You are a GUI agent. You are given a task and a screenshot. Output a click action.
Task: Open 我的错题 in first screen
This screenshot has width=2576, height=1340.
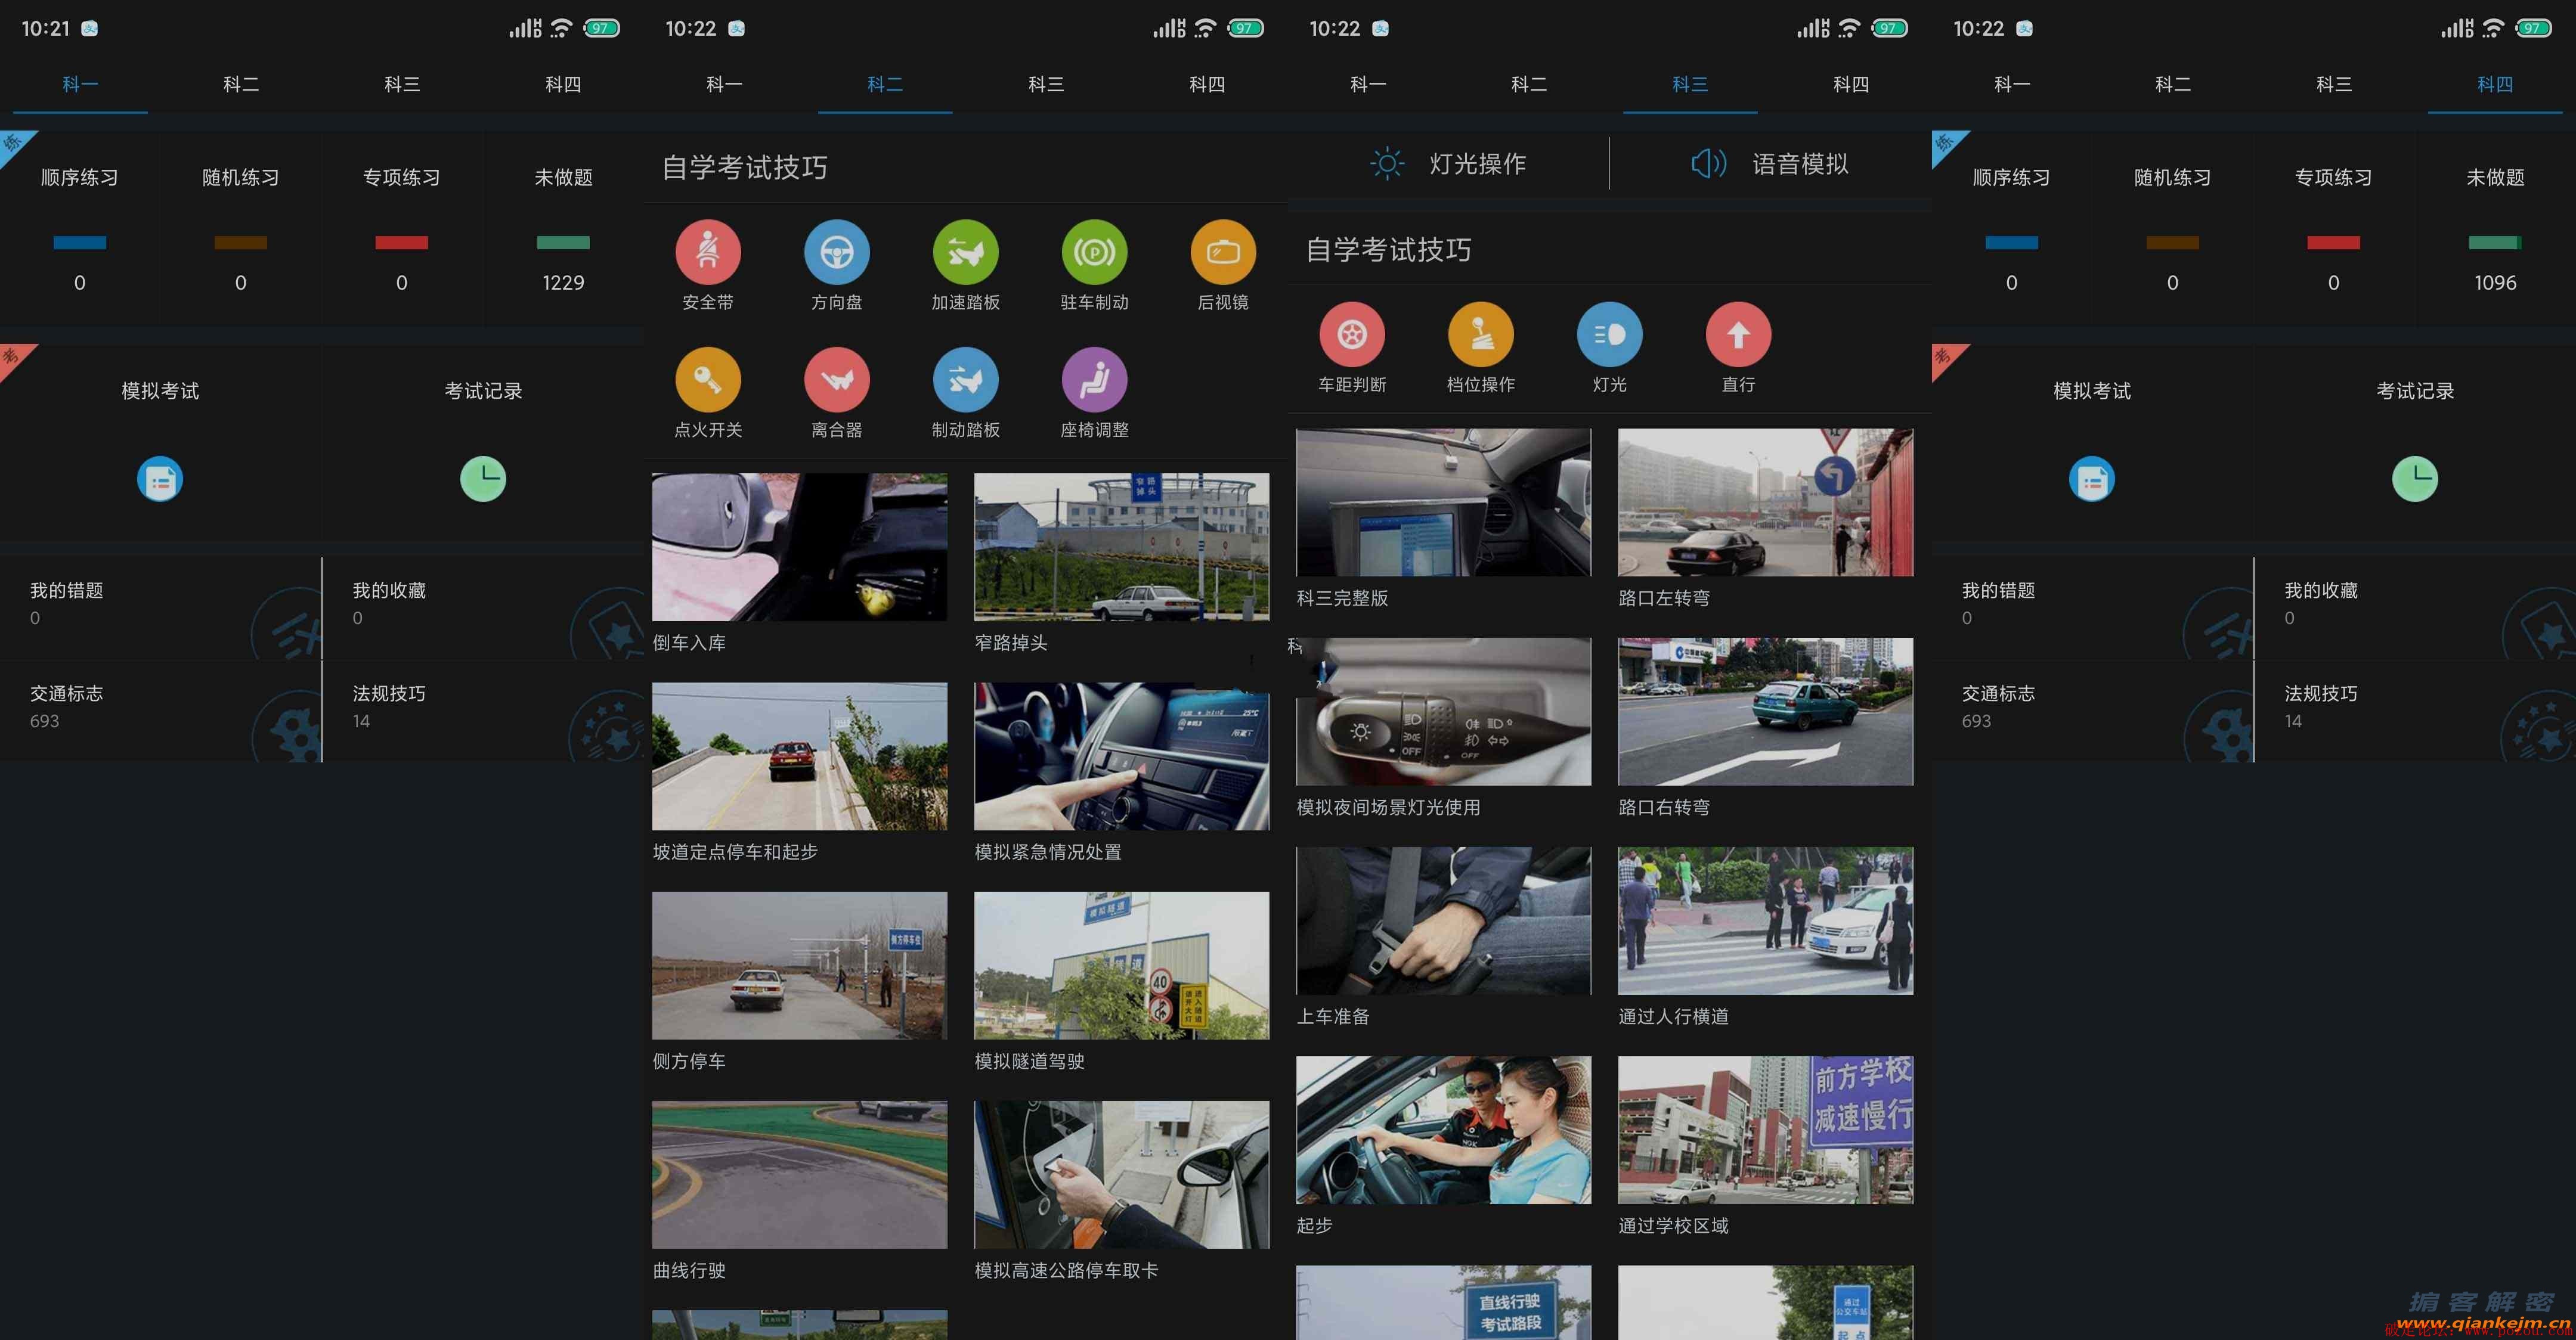[160, 607]
